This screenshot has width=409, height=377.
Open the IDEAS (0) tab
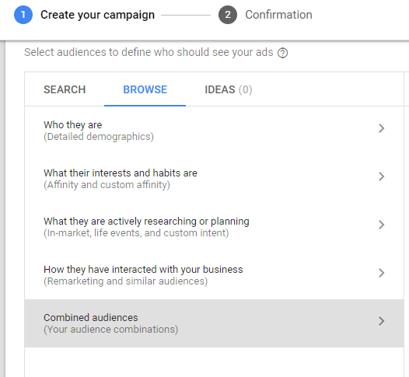[x=229, y=89]
